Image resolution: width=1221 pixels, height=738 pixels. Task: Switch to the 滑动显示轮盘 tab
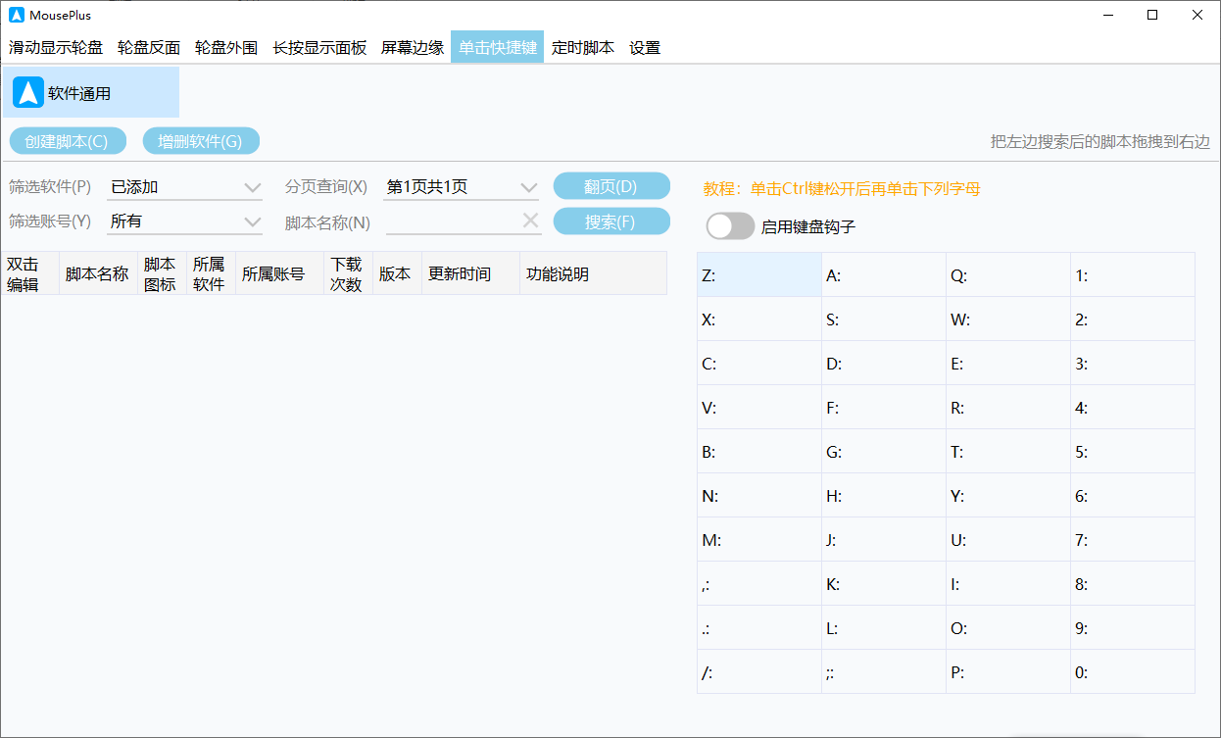pos(56,47)
